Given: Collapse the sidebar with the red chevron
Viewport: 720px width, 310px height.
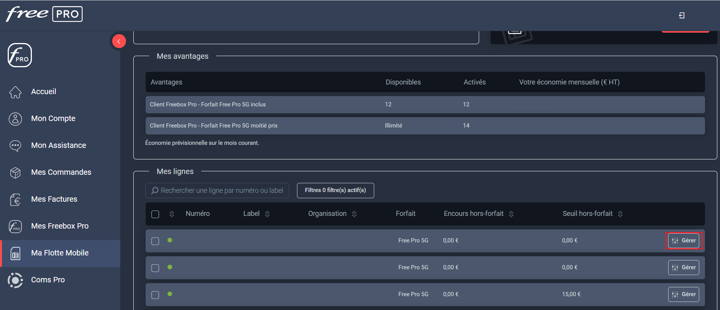Looking at the screenshot, I should 119,41.
